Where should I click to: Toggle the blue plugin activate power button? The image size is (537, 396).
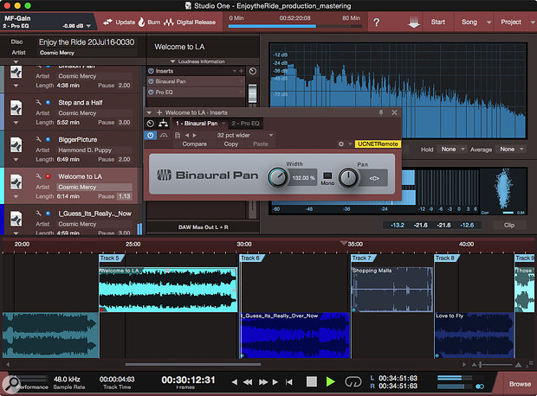point(150,136)
